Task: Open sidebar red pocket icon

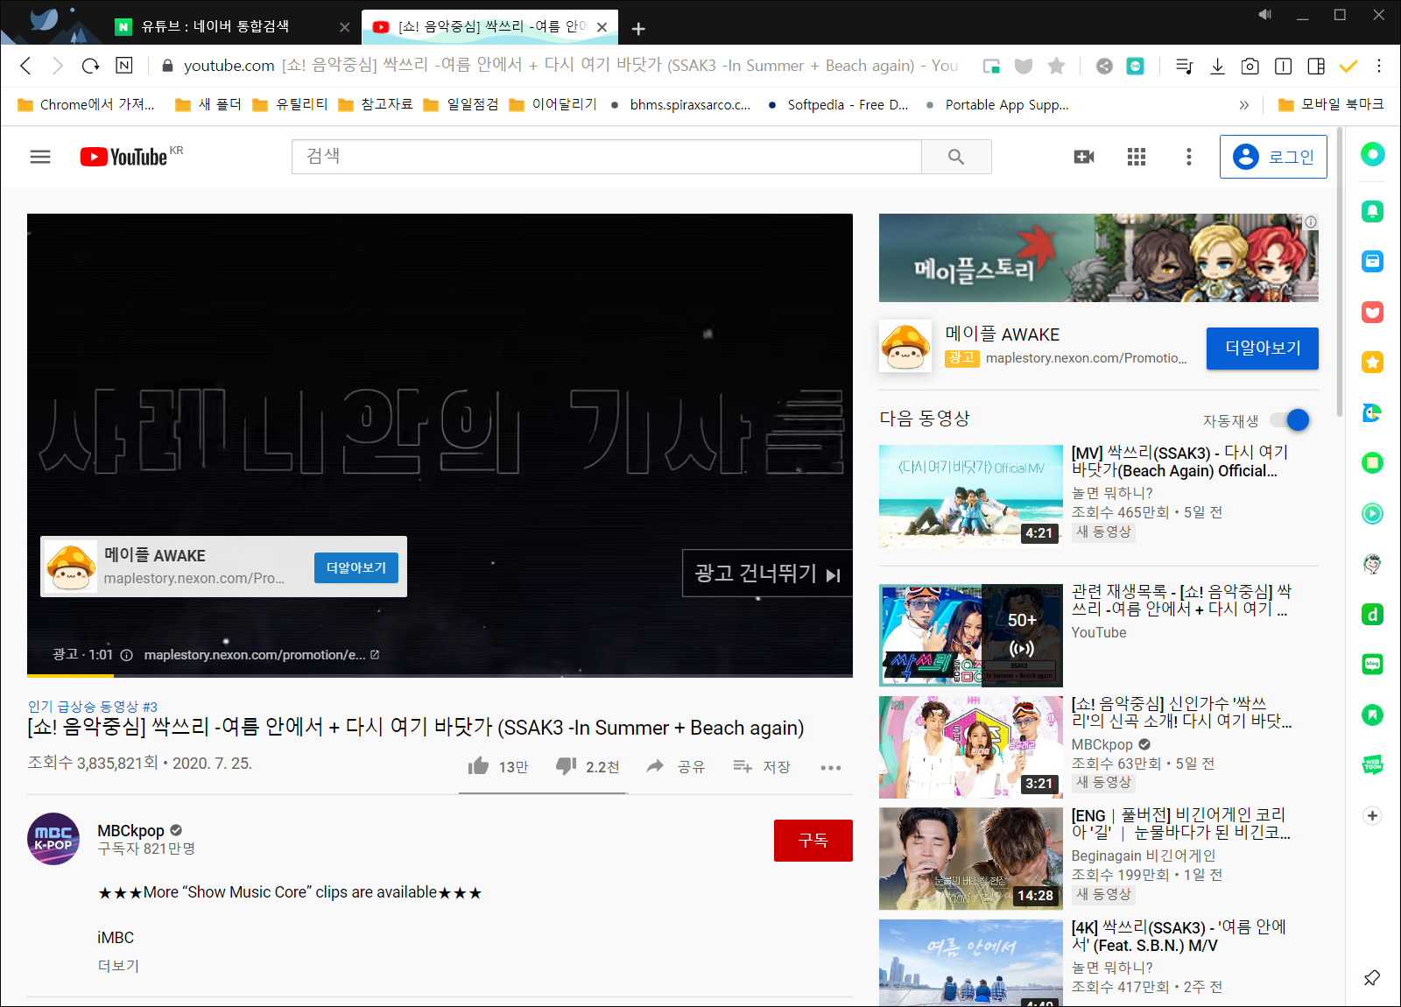Action: (x=1372, y=312)
